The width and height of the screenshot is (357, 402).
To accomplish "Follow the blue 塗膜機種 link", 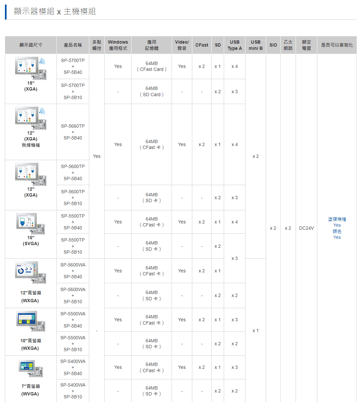I will point(337,219).
